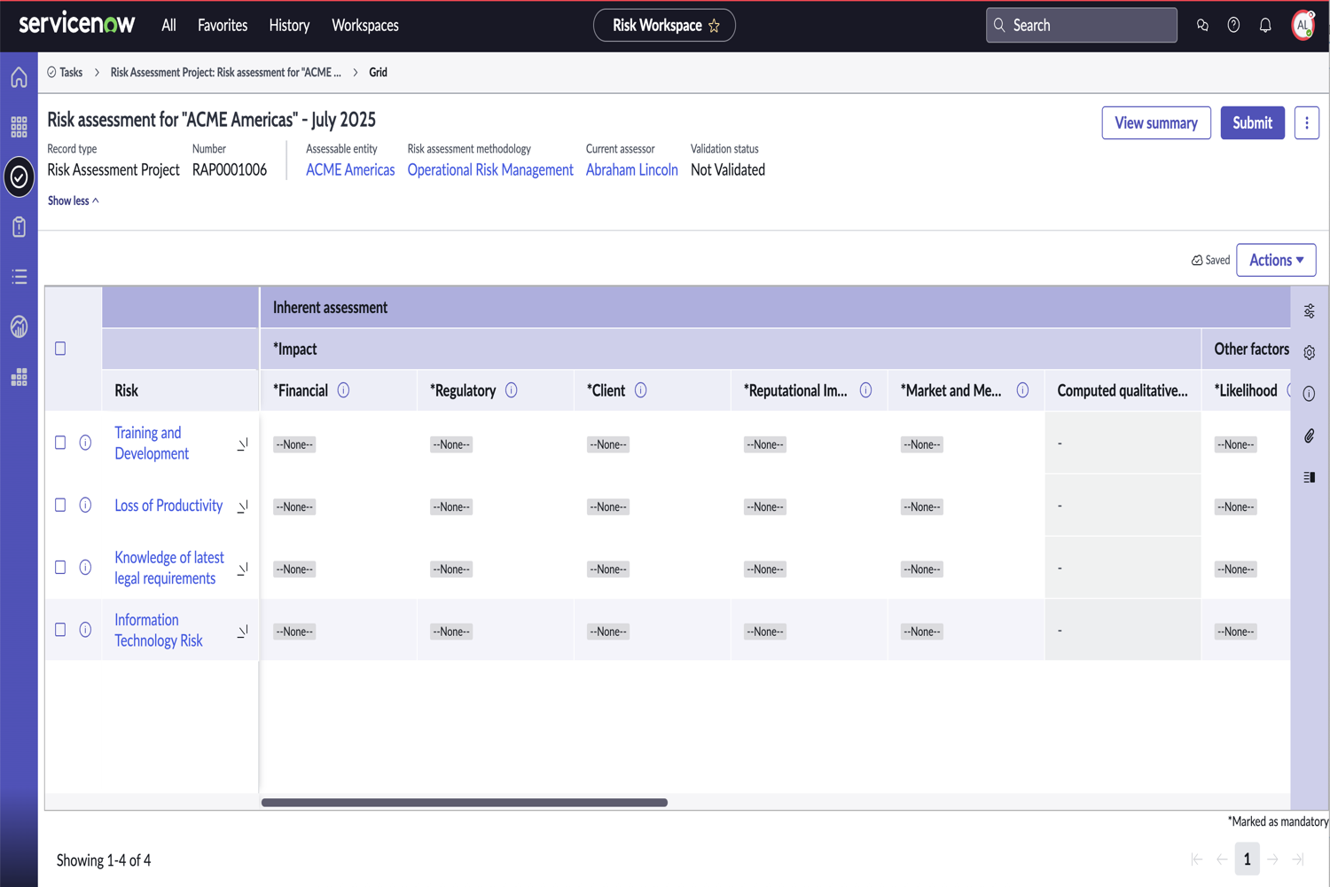The height and width of the screenshot is (887, 1330).
Task: Open Financial dropdown for Training and Development
Action: click(x=294, y=444)
